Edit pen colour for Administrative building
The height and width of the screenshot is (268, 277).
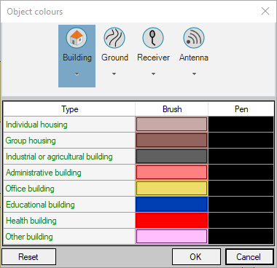click(241, 173)
